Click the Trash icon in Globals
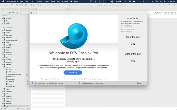This screenshot has height=110, width=177. click(4, 23)
